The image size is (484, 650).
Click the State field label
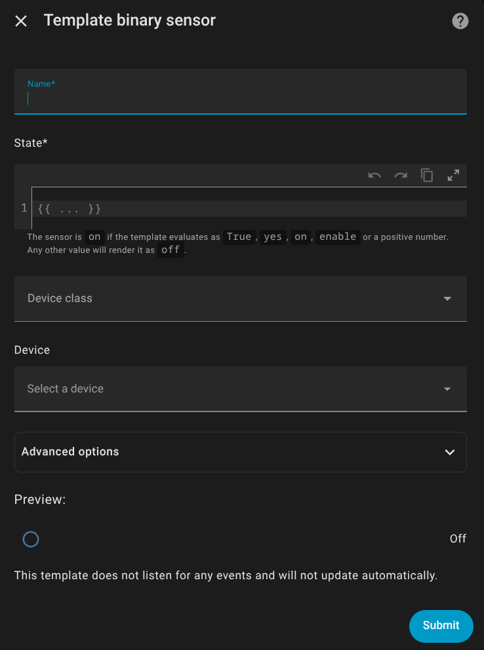[x=31, y=143]
